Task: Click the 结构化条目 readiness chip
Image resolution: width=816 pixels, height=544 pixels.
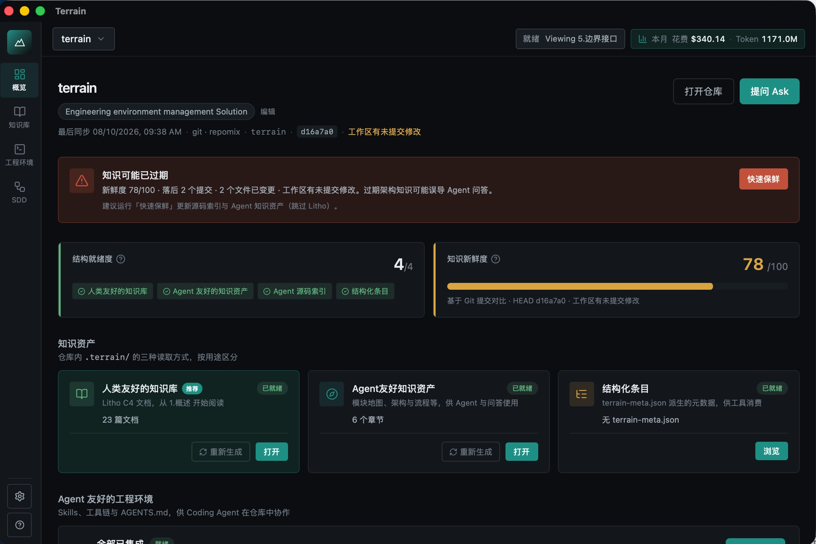Action: [x=365, y=291]
